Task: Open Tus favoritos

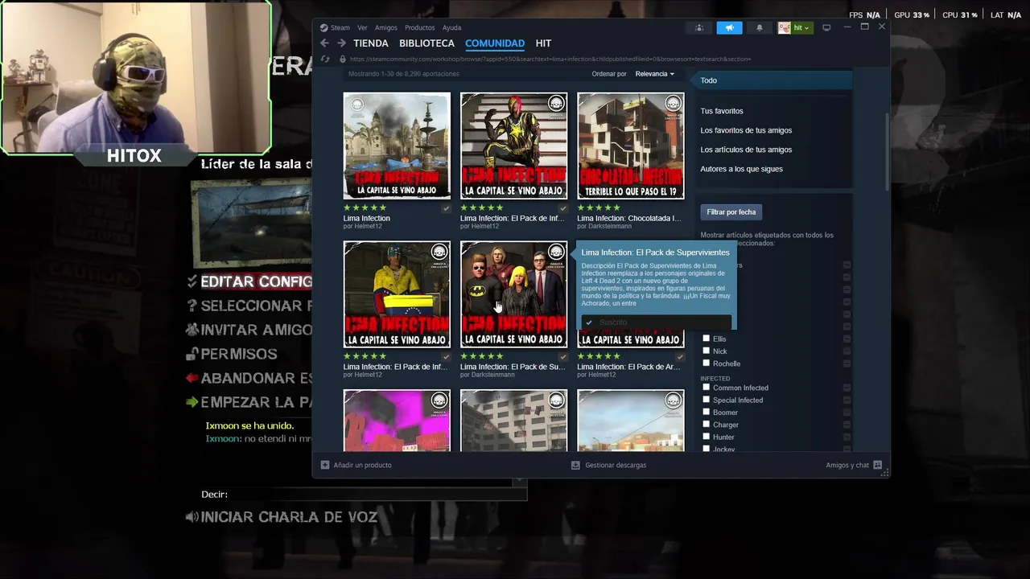Action: click(x=722, y=111)
